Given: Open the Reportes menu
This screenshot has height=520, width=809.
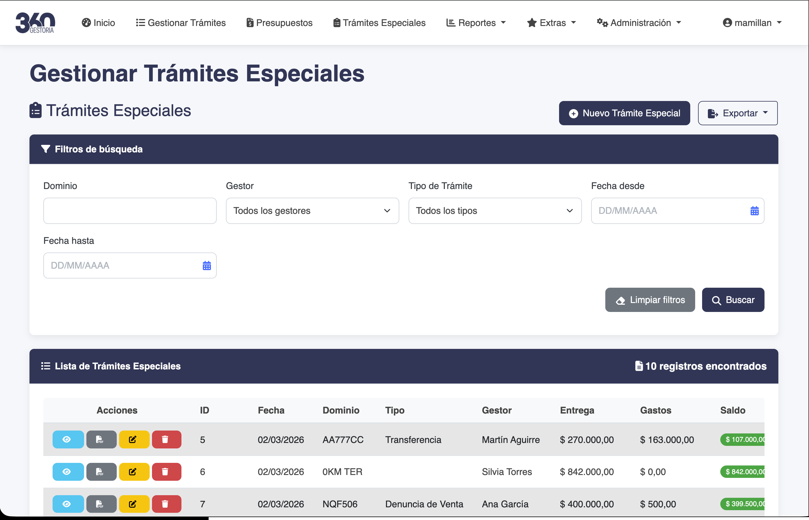Looking at the screenshot, I should pyautogui.click(x=476, y=23).
